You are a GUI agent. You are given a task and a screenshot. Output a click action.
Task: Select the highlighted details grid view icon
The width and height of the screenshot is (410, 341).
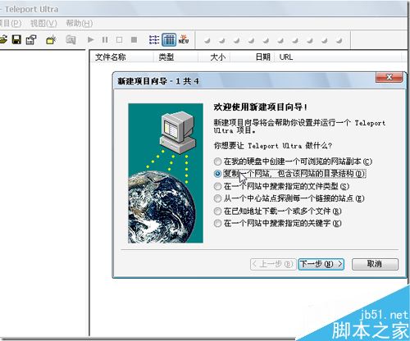(x=169, y=40)
